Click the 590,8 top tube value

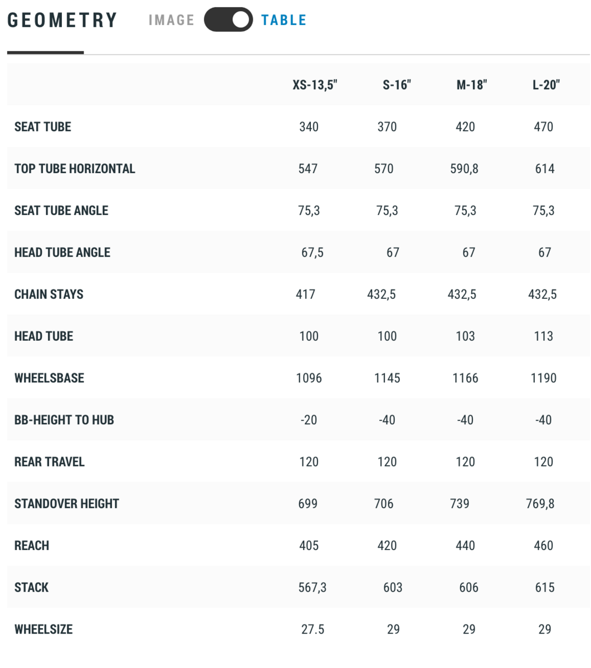pyautogui.click(x=464, y=169)
